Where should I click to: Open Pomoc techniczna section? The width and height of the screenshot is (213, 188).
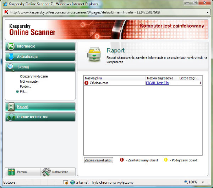pyautogui.click(x=40, y=117)
